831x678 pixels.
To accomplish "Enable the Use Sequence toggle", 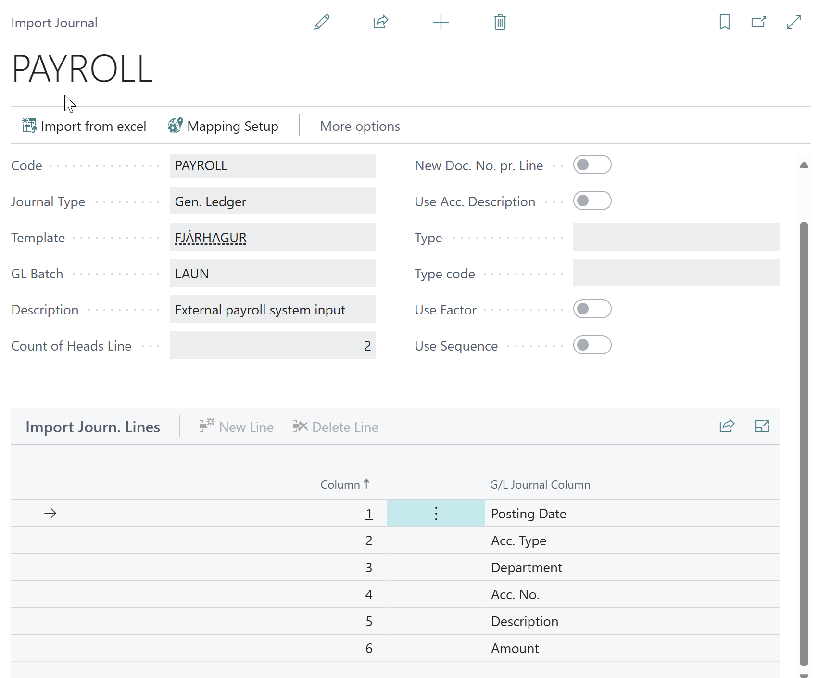I will coord(592,345).
